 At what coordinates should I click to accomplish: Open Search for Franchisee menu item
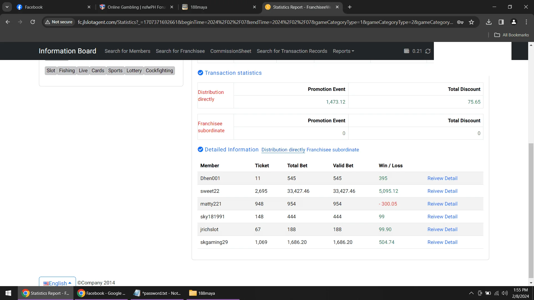pyautogui.click(x=180, y=51)
